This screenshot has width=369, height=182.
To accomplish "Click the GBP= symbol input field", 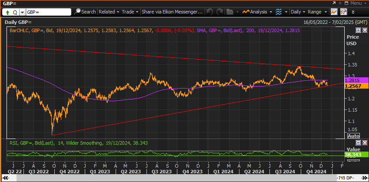I will click(x=49, y=12).
